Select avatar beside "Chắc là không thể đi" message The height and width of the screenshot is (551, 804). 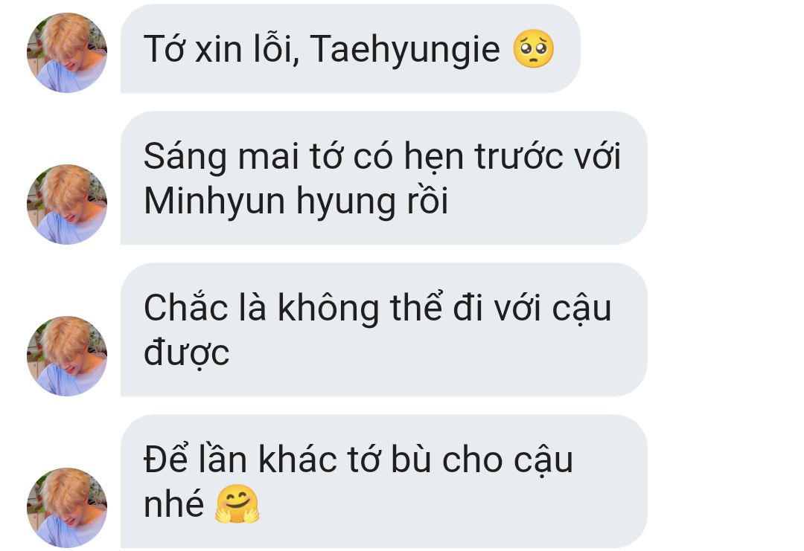(x=67, y=356)
